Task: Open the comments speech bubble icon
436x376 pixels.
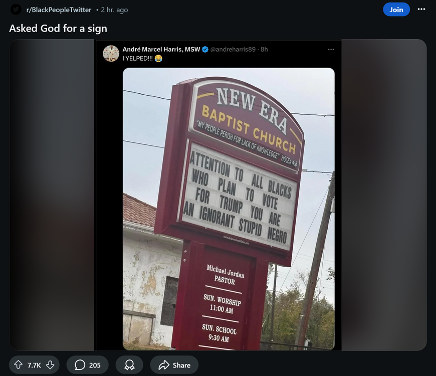Action: [x=80, y=365]
